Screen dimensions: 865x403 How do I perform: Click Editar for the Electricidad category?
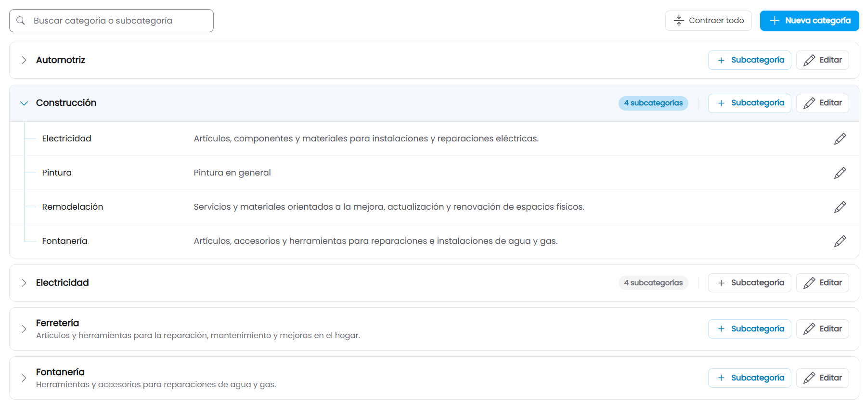[823, 283]
